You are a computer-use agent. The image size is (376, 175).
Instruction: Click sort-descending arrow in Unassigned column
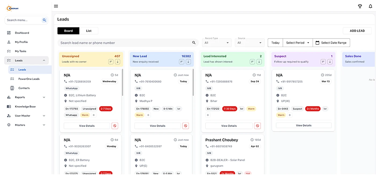pyautogui.click(x=118, y=62)
